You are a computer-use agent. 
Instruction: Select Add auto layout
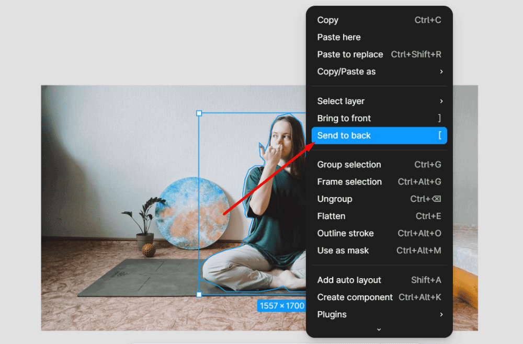(379, 280)
